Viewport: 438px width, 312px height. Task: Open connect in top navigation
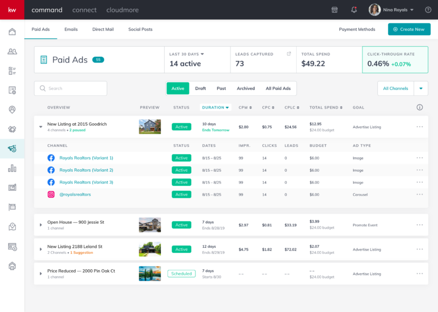coord(84,10)
